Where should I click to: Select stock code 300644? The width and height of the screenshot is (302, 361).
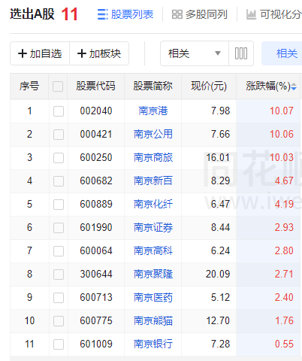[x=96, y=274]
